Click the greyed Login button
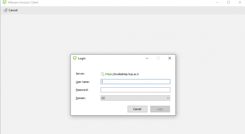This screenshot has width=245, height=134. [x=160, y=109]
